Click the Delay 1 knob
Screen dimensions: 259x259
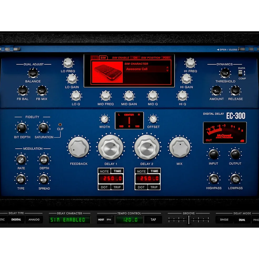coord(111,147)
